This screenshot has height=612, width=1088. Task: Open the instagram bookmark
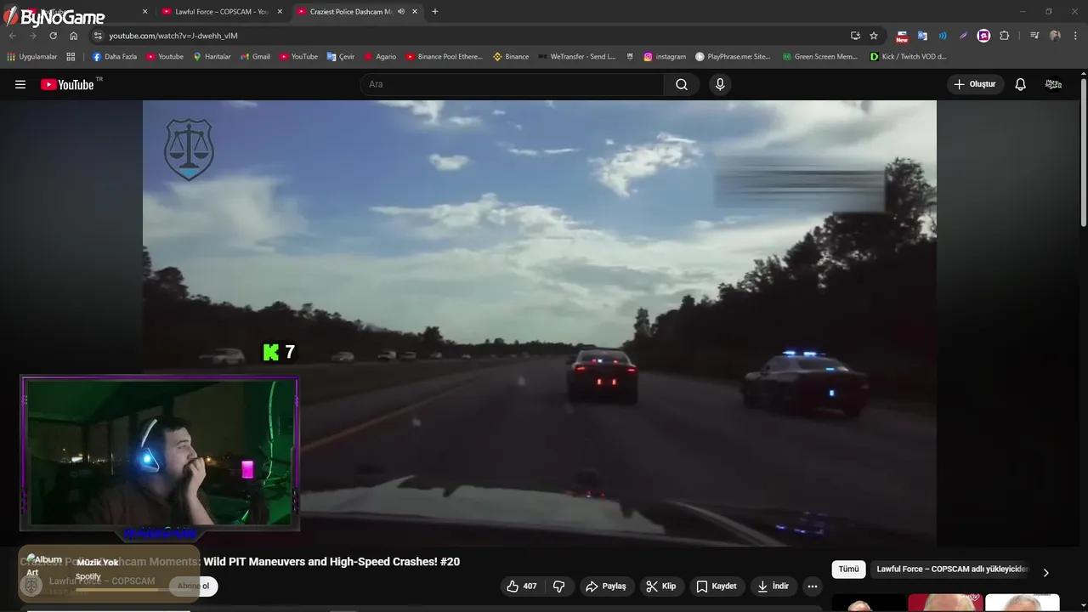pos(665,57)
